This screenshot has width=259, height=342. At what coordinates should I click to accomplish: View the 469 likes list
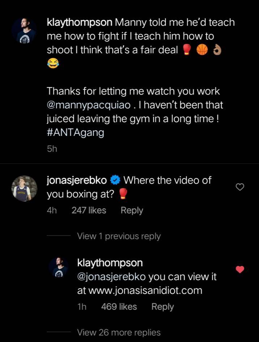click(x=119, y=307)
